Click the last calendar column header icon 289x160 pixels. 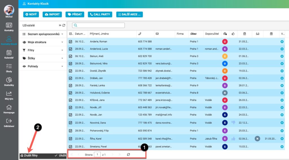(x=271, y=34)
